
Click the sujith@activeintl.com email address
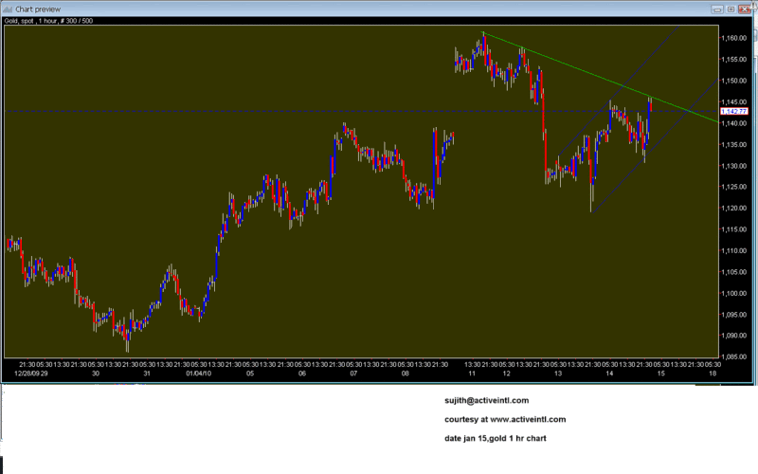[x=485, y=400]
